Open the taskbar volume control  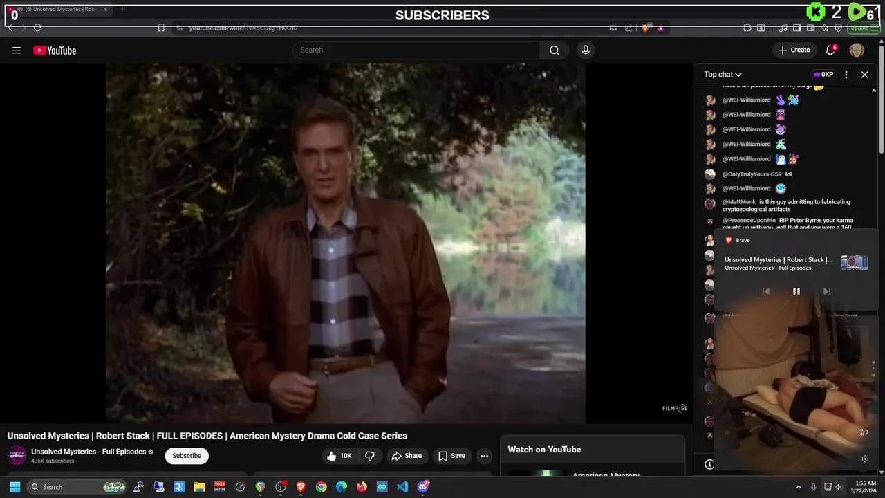coord(838,487)
